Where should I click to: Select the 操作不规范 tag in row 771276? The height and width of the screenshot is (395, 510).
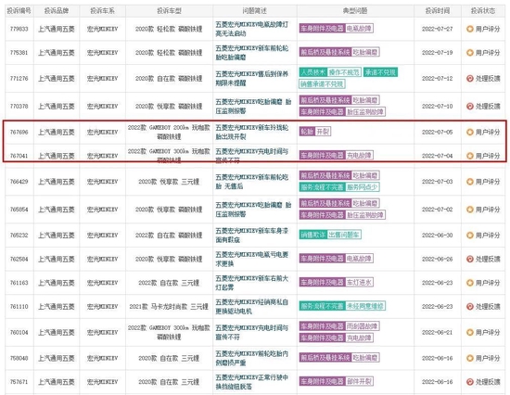pyautogui.click(x=344, y=72)
